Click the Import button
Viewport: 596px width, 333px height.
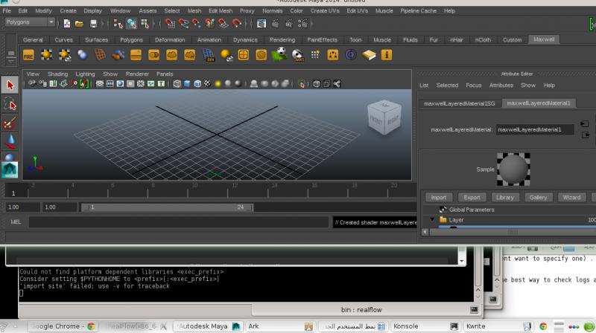(x=438, y=198)
